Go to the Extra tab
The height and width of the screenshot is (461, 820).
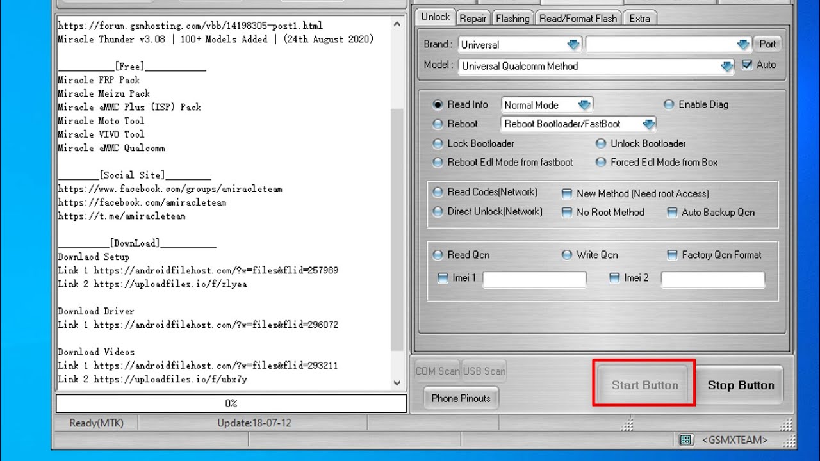point(639,19)
